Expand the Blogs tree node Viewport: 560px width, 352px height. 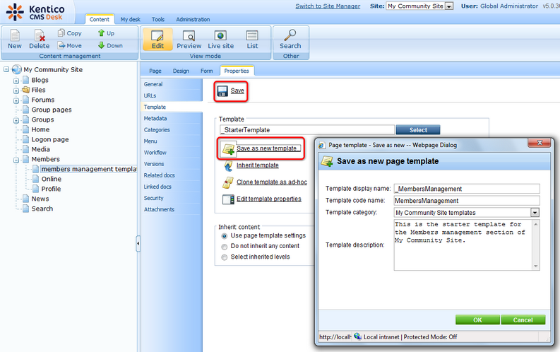[16, 81]
